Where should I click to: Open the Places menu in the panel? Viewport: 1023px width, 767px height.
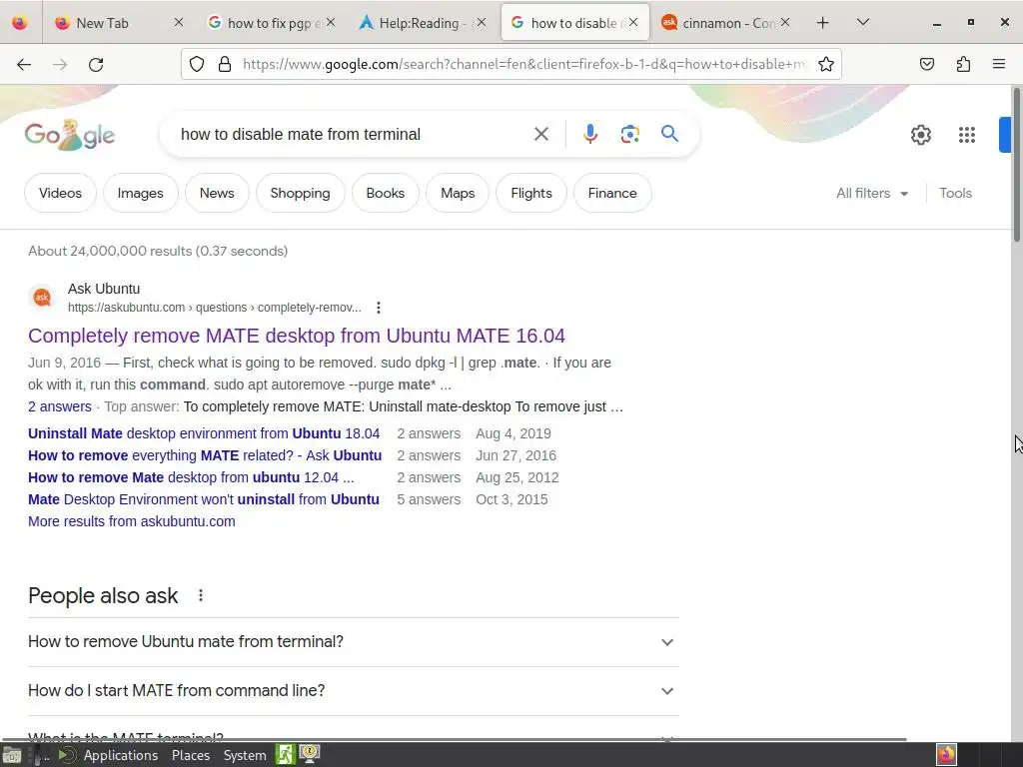pyautogui.click(x=191, y=755)
